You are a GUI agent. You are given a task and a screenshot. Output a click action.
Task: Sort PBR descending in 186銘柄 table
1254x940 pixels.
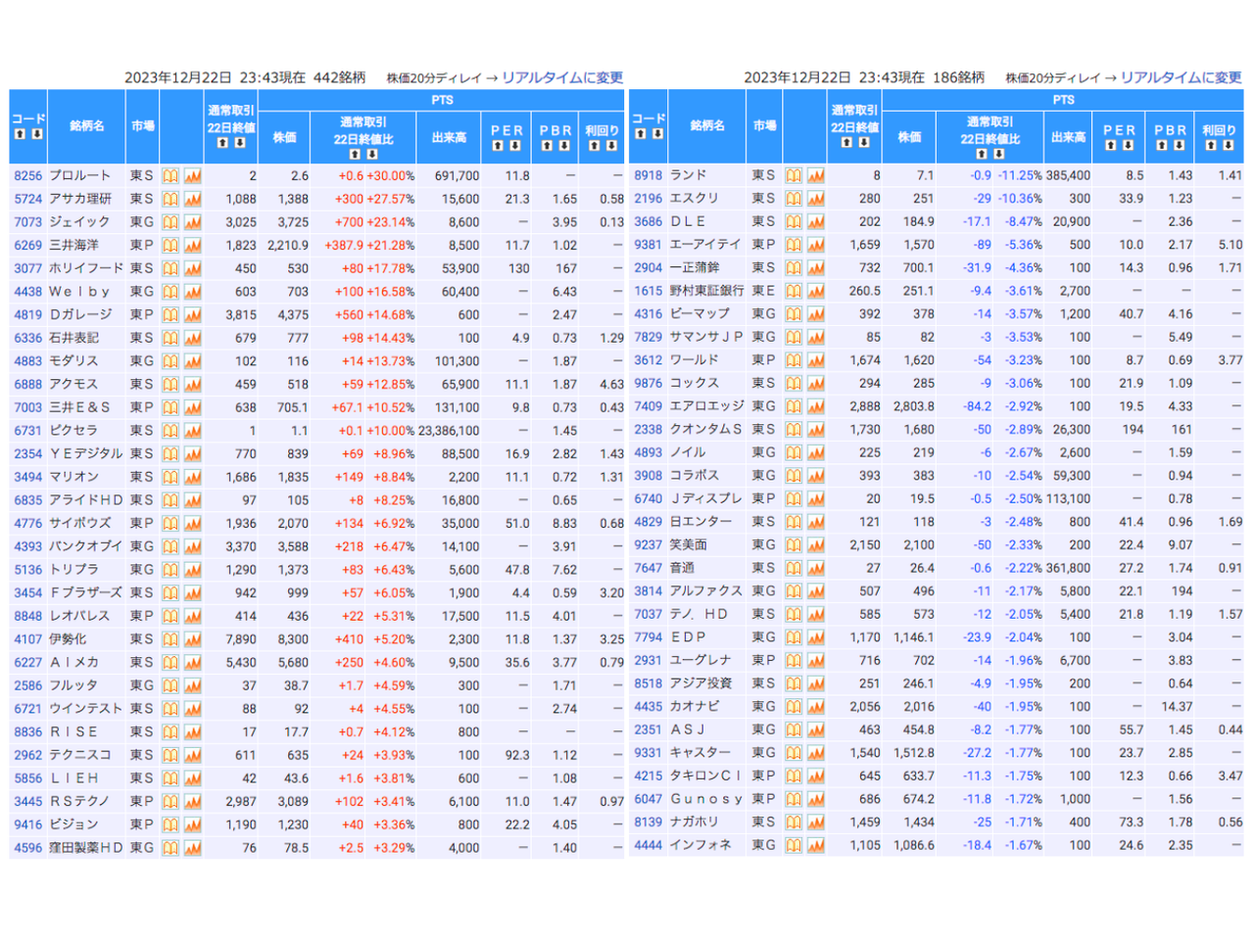tap(1180, 145)
